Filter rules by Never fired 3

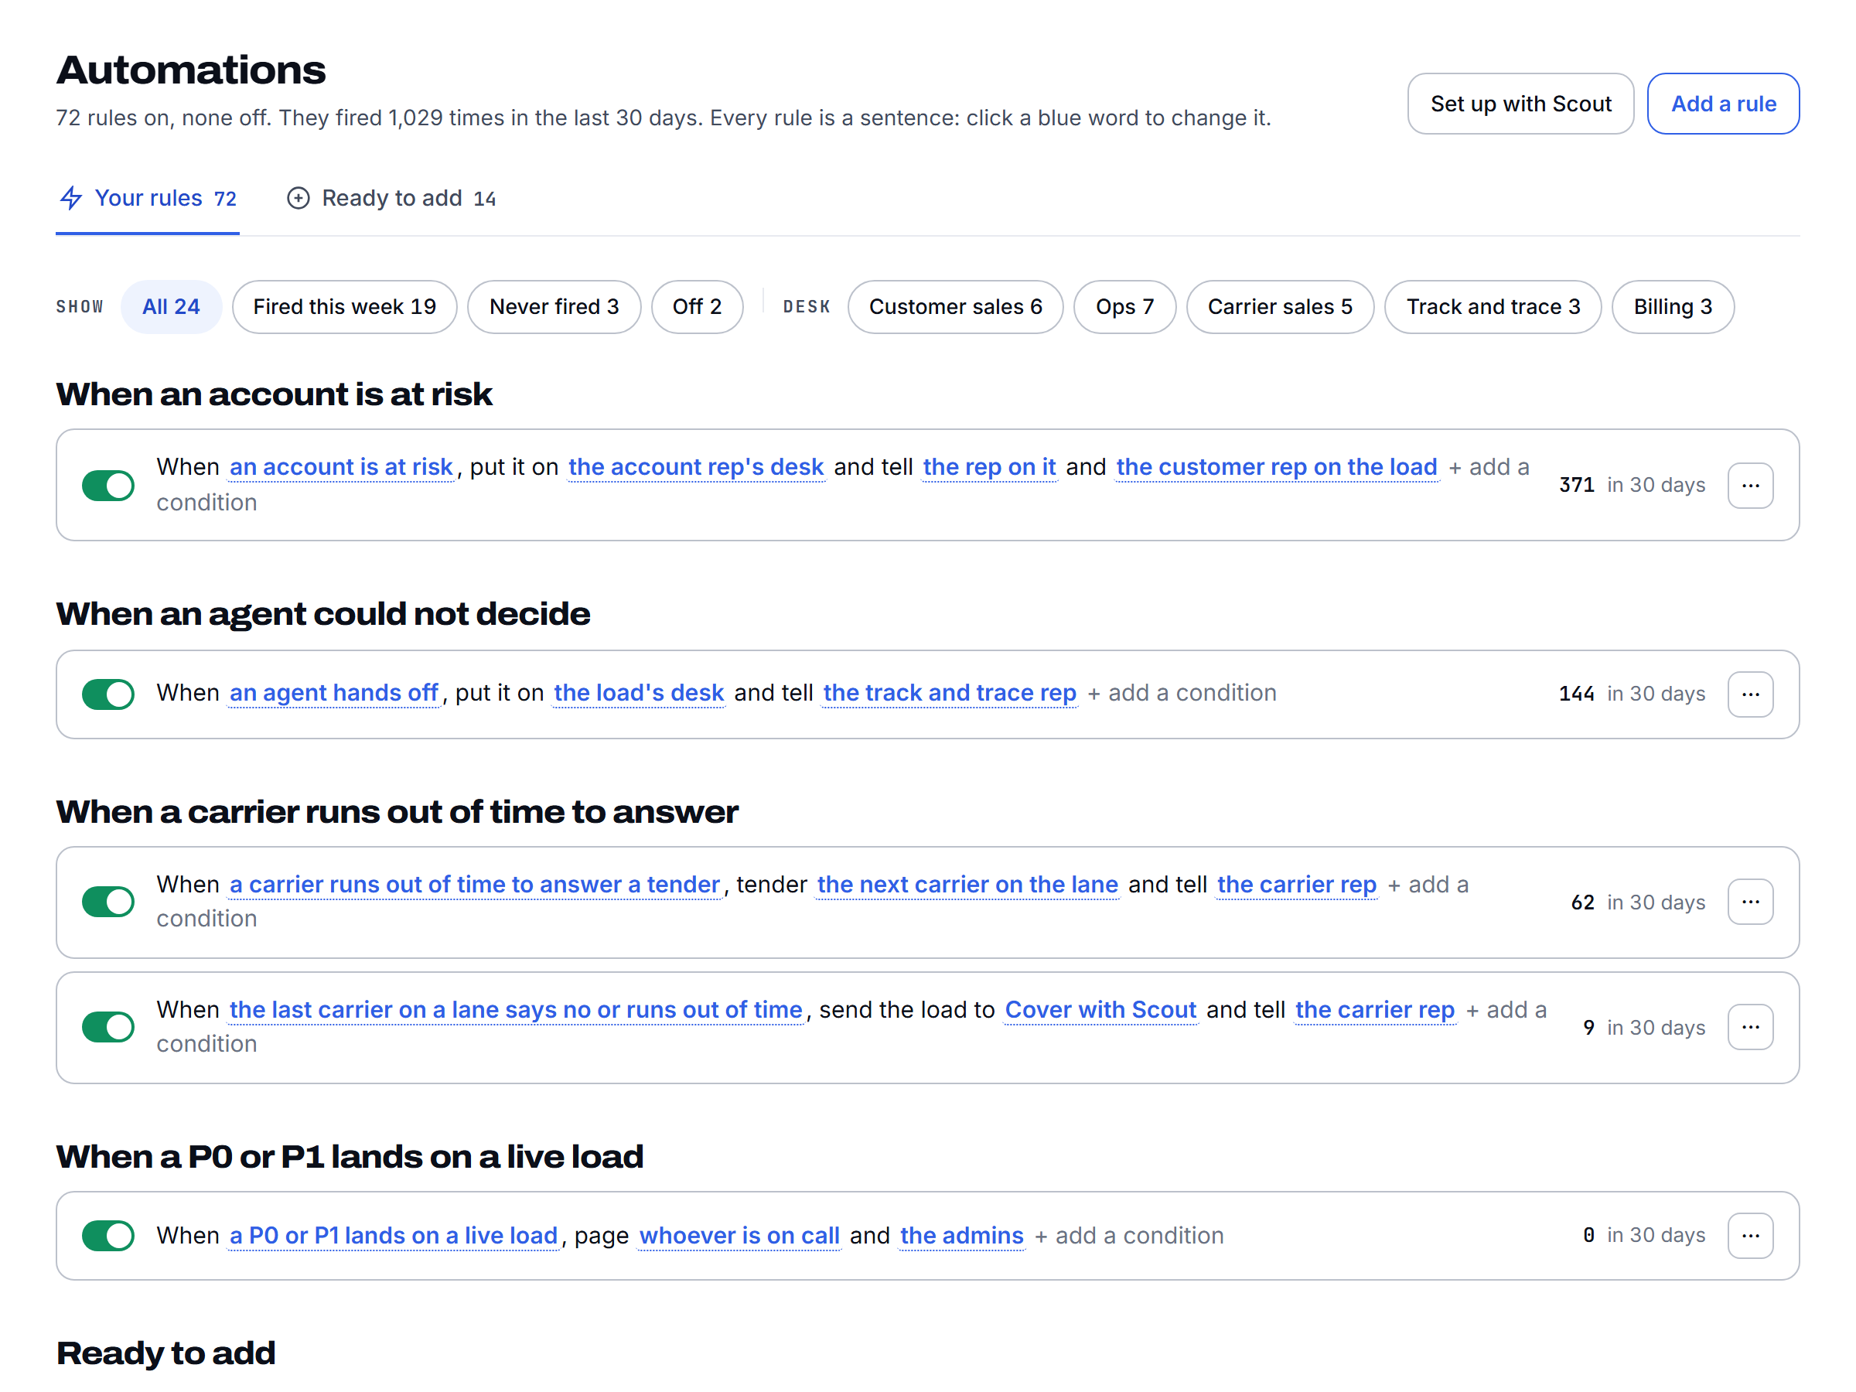tap(554, 307)
